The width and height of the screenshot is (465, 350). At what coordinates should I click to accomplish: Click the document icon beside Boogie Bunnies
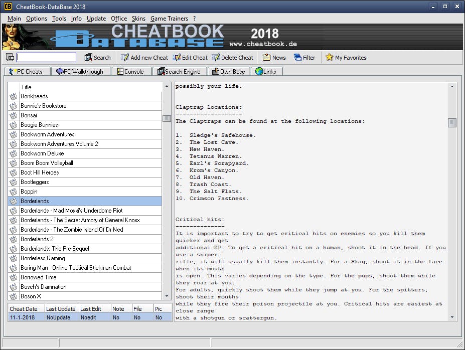point(14,125)
